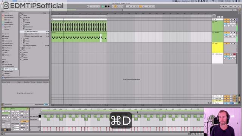Screen dimensions: 242x136
Task: Click the Packs place icon
Action: tap(3, 62)
